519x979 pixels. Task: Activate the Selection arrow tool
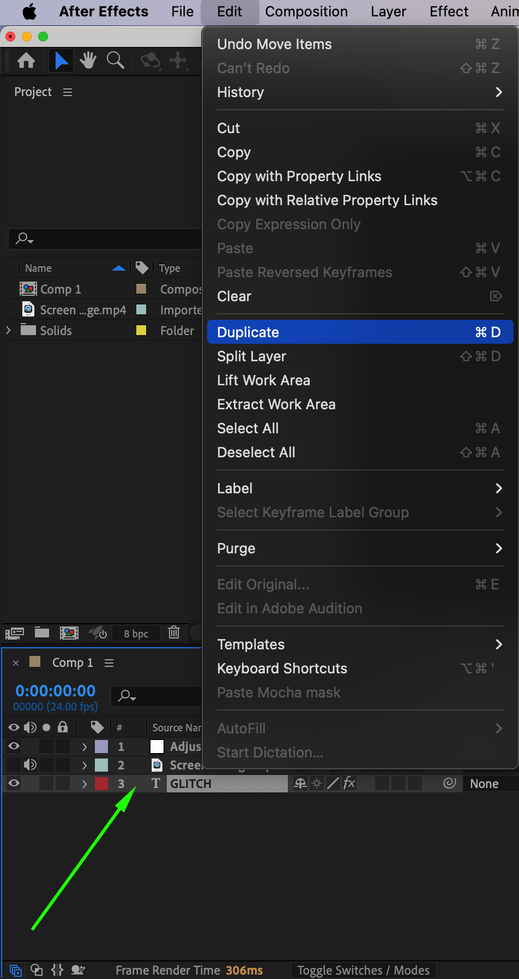61,61
